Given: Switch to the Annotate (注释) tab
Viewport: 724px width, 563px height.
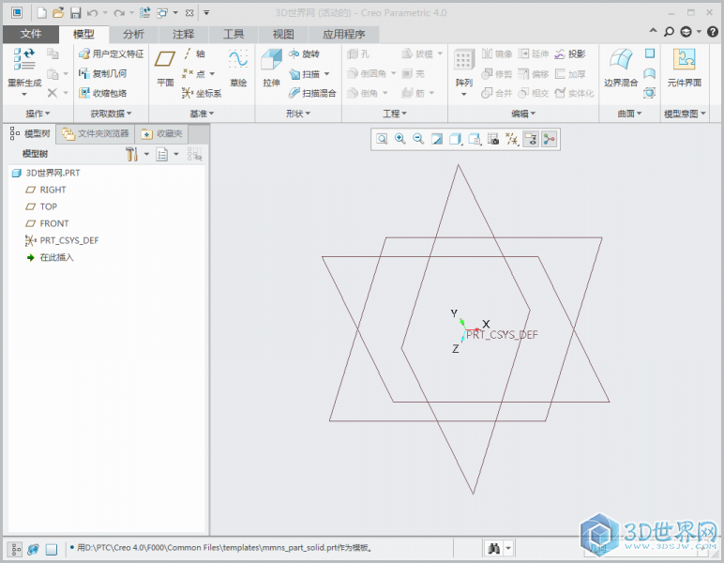Looking at the screenshot, I should 184,34.
